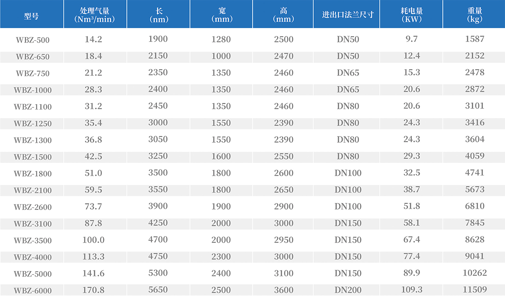Select the 3600 height value
505x296 pixels.
[x=284, y=290]
